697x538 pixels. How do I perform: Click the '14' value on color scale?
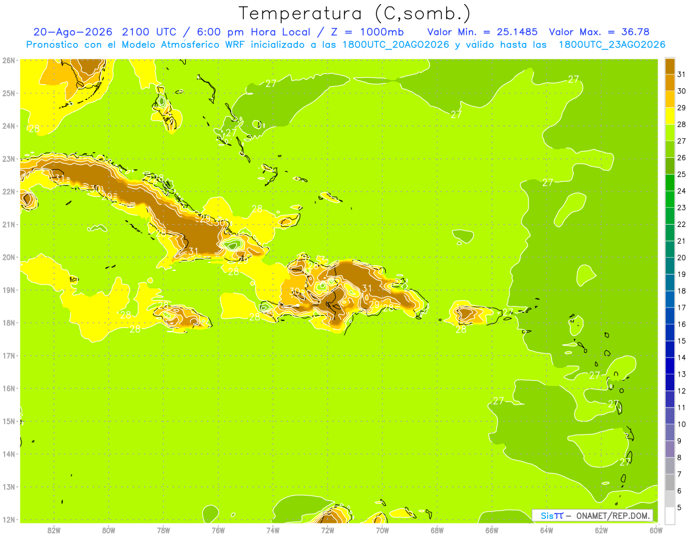[x=681, y=358]
